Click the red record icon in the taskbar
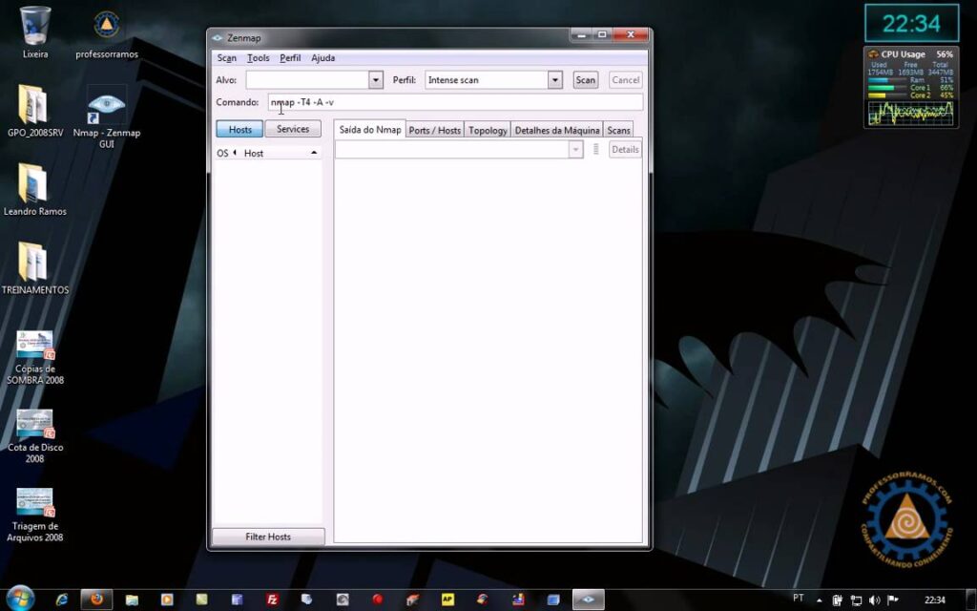The width and height of the screenshot is (977, 611). click(377, 600)
